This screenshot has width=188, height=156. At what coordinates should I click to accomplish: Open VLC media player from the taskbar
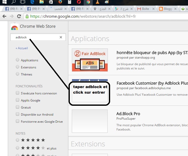98,2
